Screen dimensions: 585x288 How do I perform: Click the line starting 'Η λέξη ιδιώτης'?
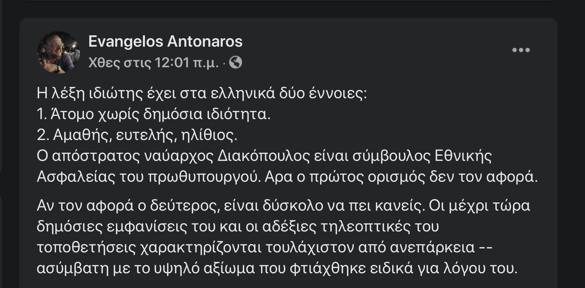click(202, 93)
